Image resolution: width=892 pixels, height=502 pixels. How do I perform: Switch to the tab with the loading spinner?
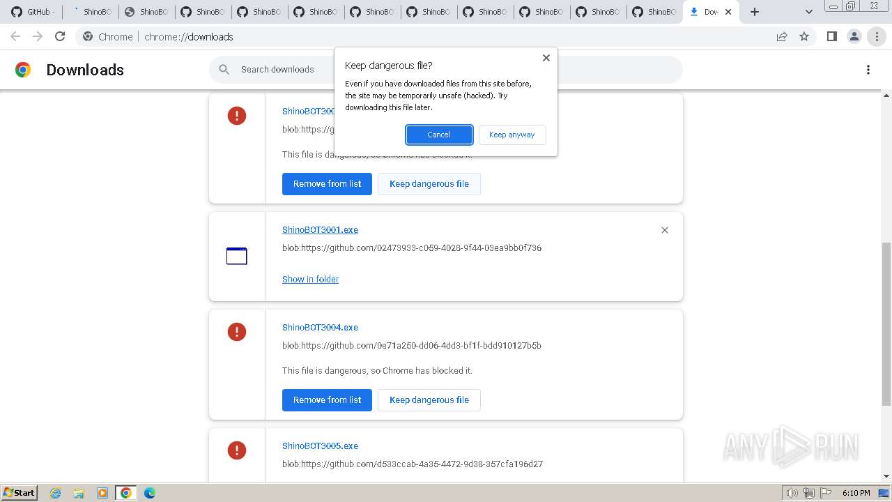point(90,12)
